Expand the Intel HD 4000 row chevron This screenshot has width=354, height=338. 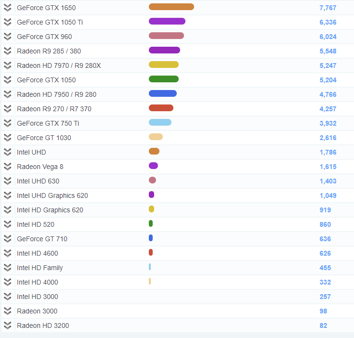pos(7,282)
